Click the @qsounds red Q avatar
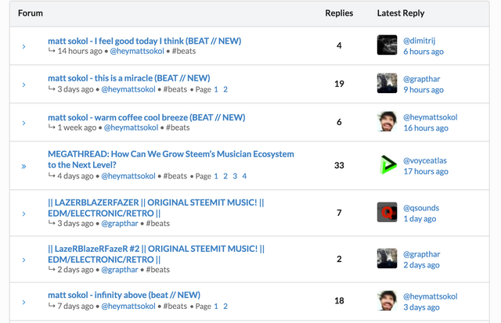This screenshot has height=323, width=501. (387, 213)
